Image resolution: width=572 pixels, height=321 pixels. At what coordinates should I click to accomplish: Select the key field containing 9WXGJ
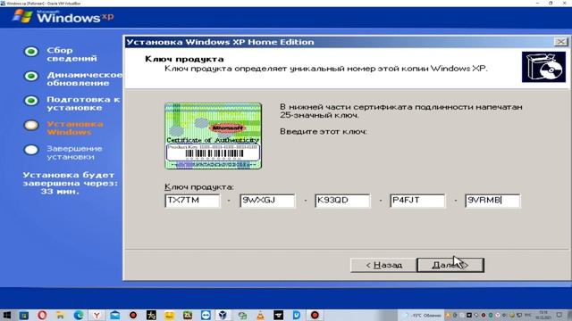(x=267, y=201)
